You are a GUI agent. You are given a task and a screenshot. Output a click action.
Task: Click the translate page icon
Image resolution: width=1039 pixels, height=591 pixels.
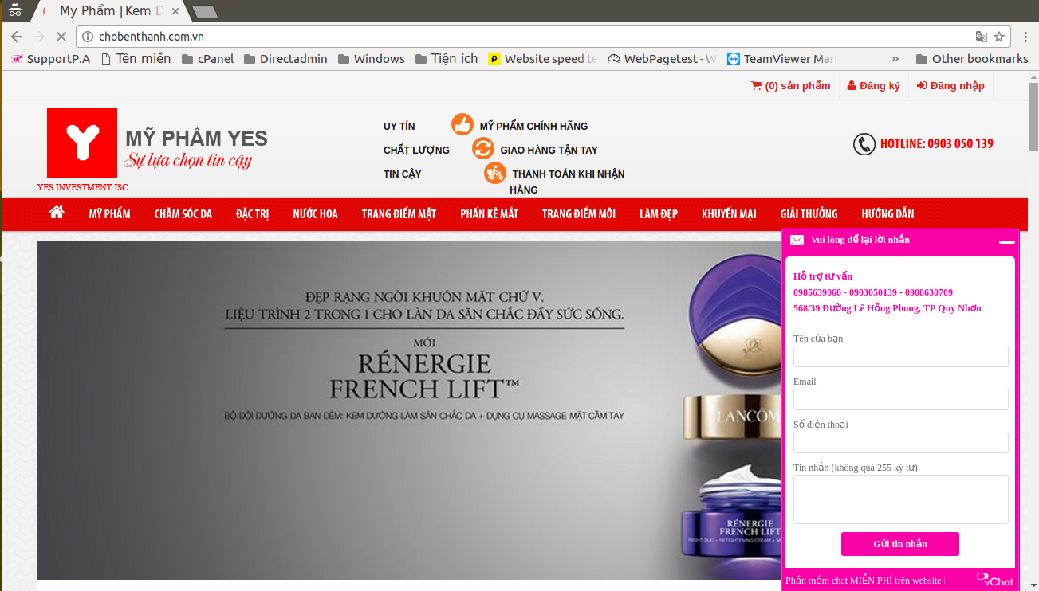click(982, 37)
